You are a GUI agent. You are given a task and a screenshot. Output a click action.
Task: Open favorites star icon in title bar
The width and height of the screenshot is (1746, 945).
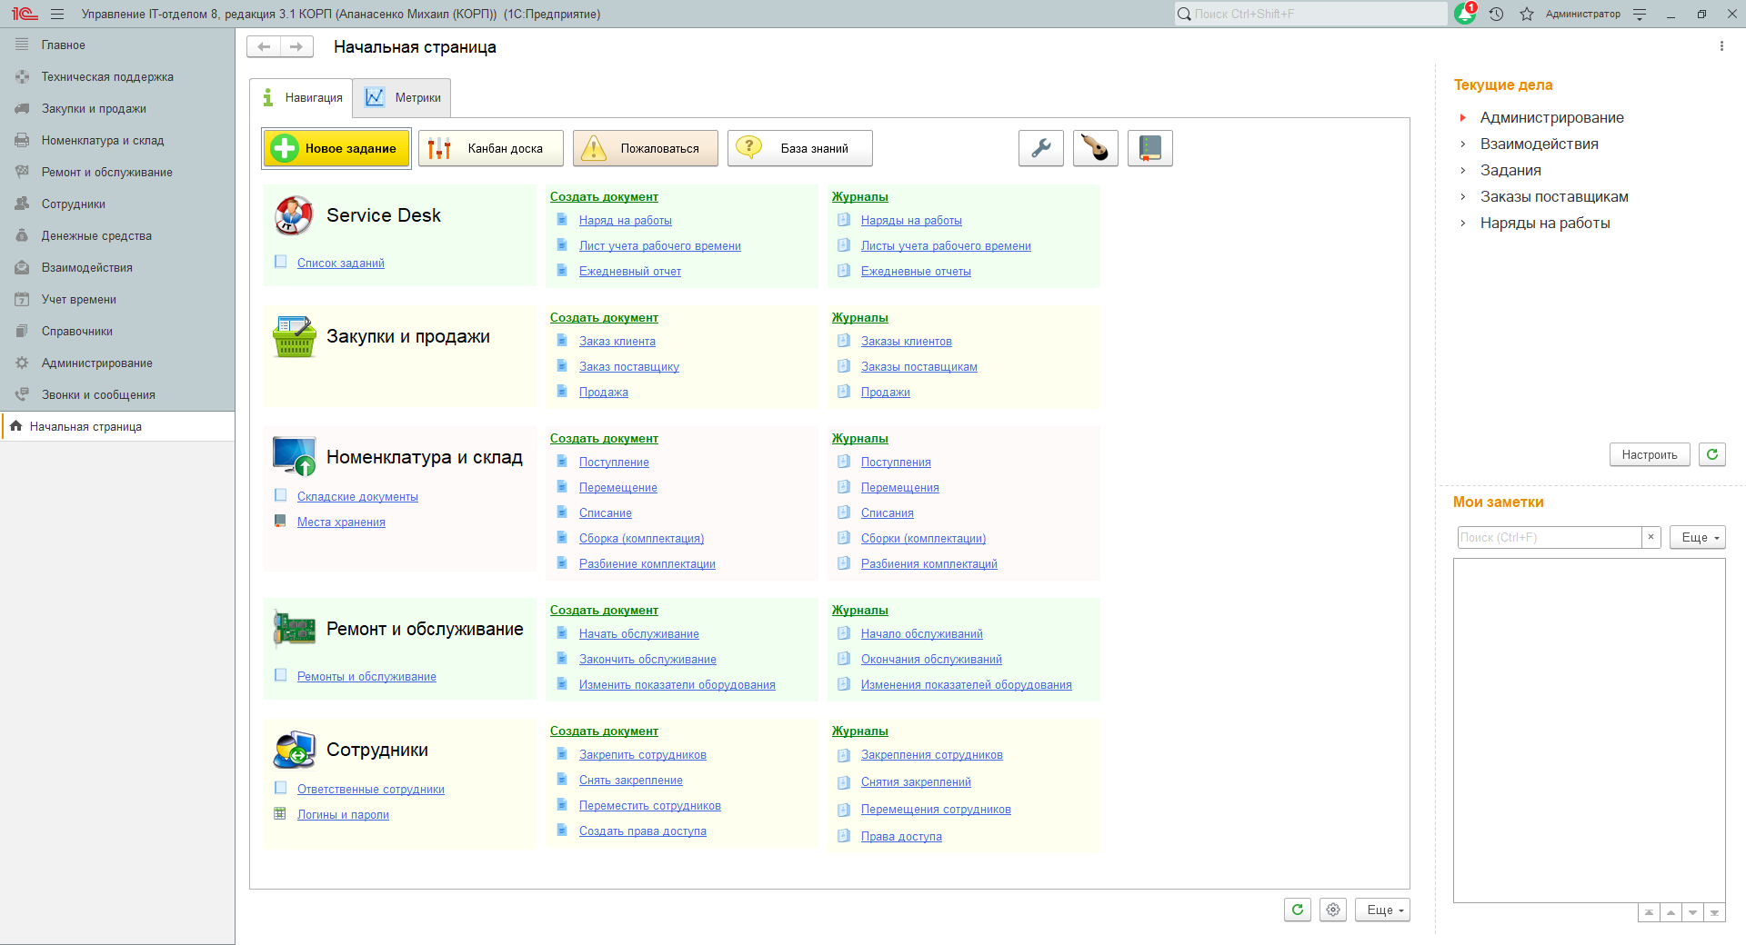tap(1527, 14)
